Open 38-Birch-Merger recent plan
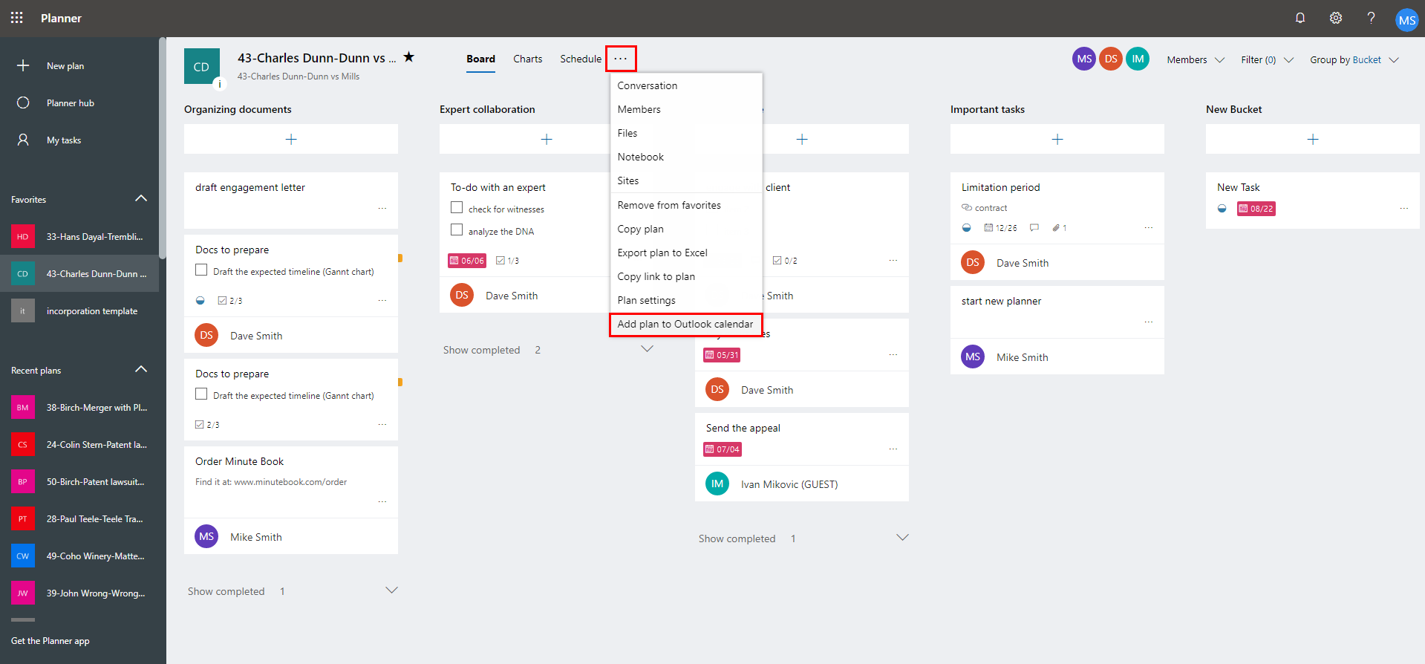 coord(79,408)
